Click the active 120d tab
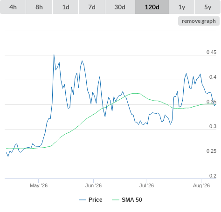 click(152, 7)
